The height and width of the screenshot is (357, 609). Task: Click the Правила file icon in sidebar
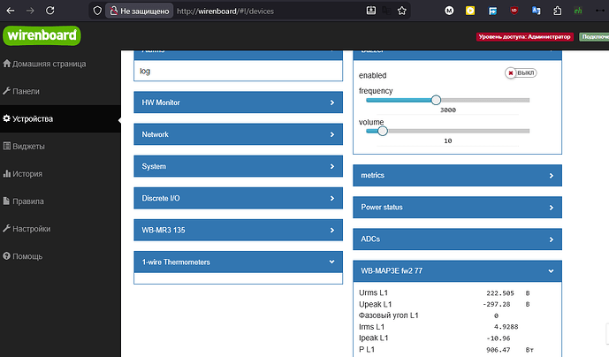7,201
